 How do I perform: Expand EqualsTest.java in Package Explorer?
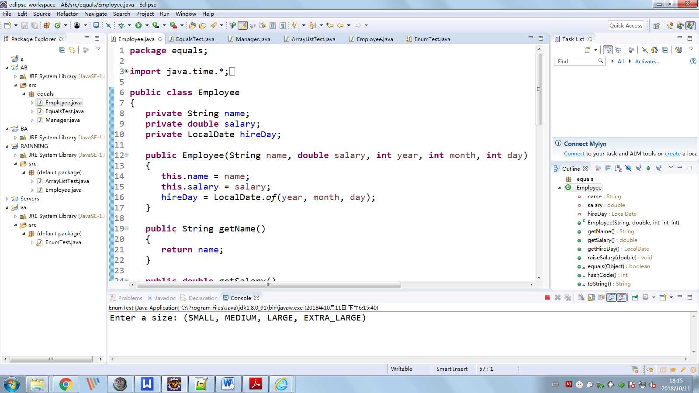32,111
